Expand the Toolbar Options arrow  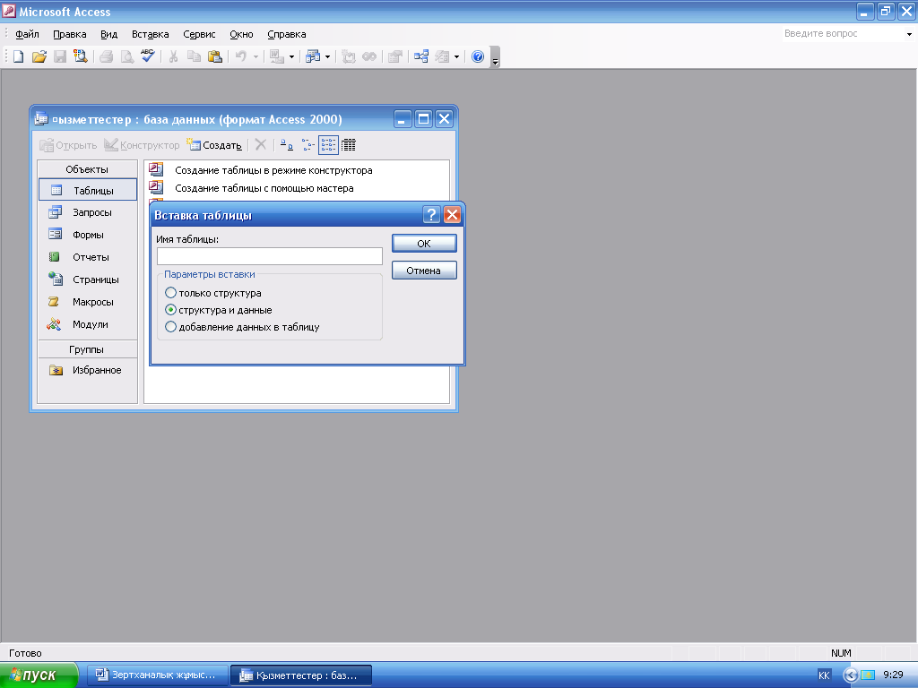[495, 56]
